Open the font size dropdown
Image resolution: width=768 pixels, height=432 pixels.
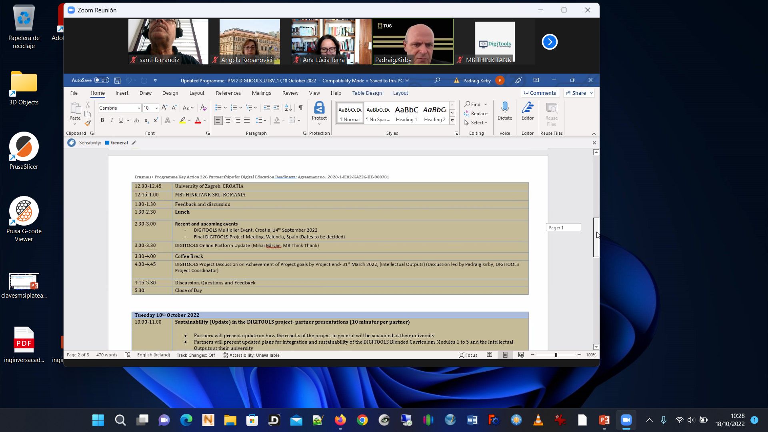pos(156,108)
